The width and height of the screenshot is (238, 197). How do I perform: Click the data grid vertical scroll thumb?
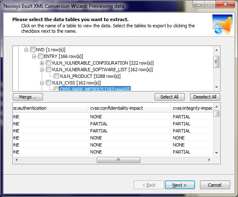[x=216, y=113]
